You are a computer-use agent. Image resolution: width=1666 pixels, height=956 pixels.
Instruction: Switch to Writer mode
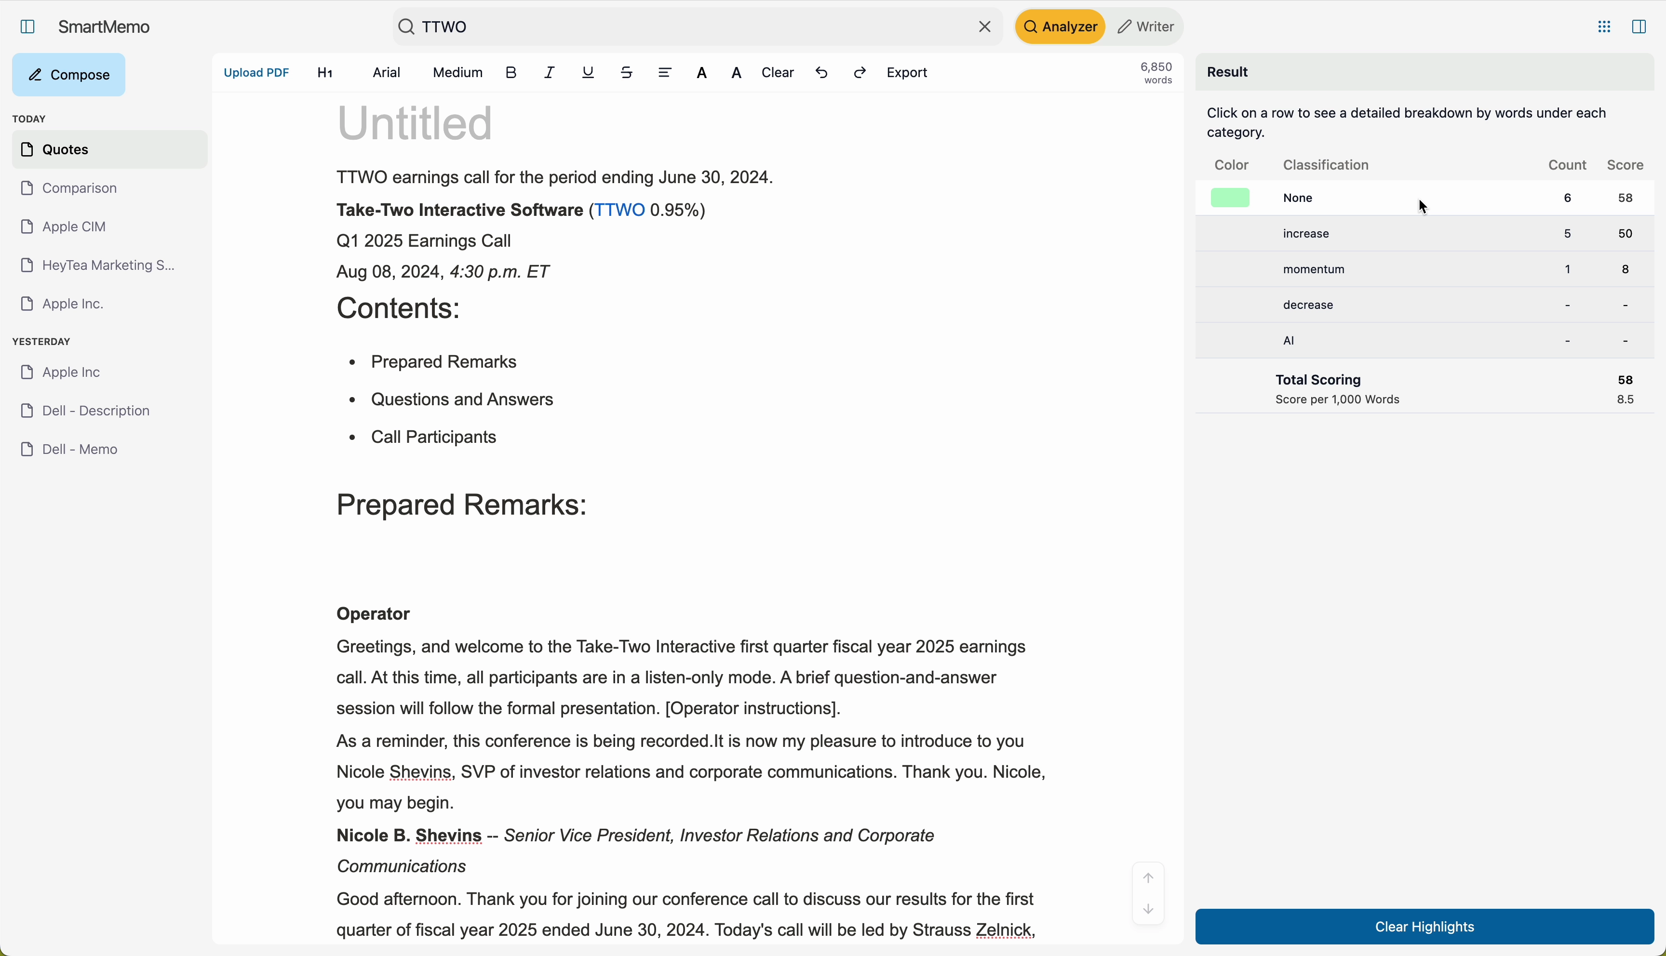click(1146, 27)
